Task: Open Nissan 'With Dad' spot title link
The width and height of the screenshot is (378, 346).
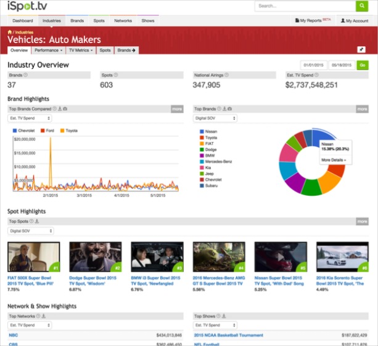Action: point(279,281)
